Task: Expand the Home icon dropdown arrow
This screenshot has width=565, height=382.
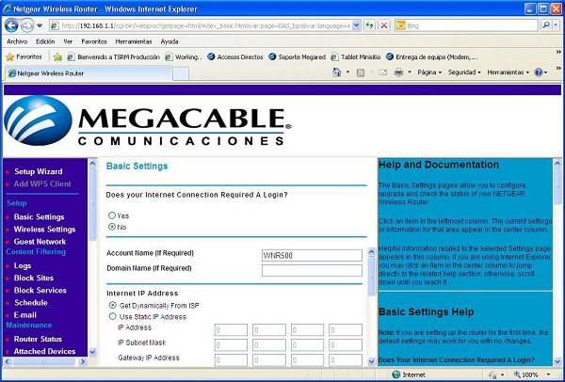Action: coord(347,72)
